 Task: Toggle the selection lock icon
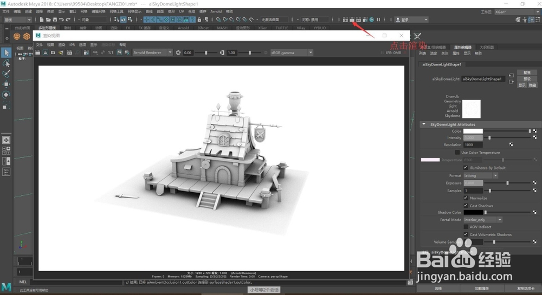click(199, 19)
